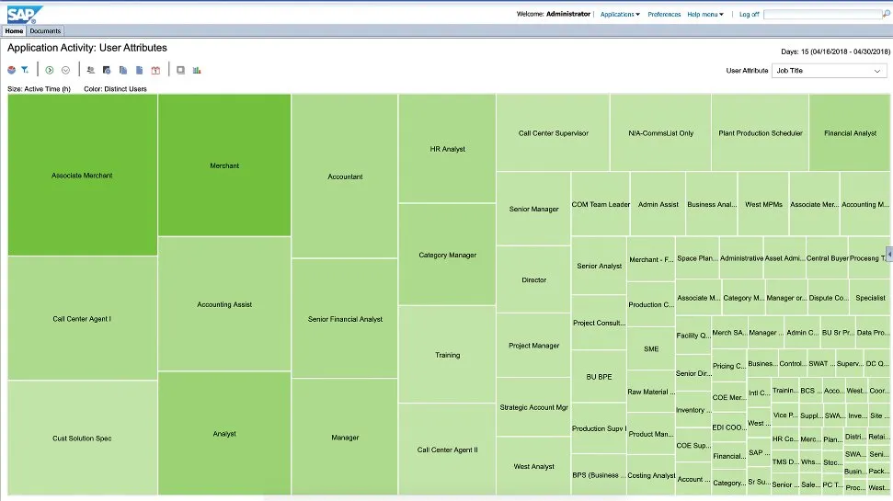This screenshot has height=501, width=893.
Task: Select the Home tab
Action: (x=14, y=31)
